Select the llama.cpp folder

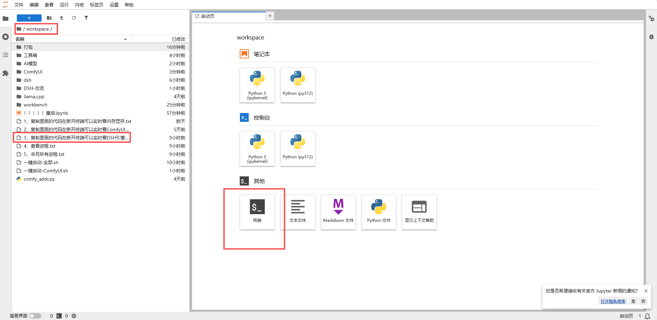click(101, 96)
